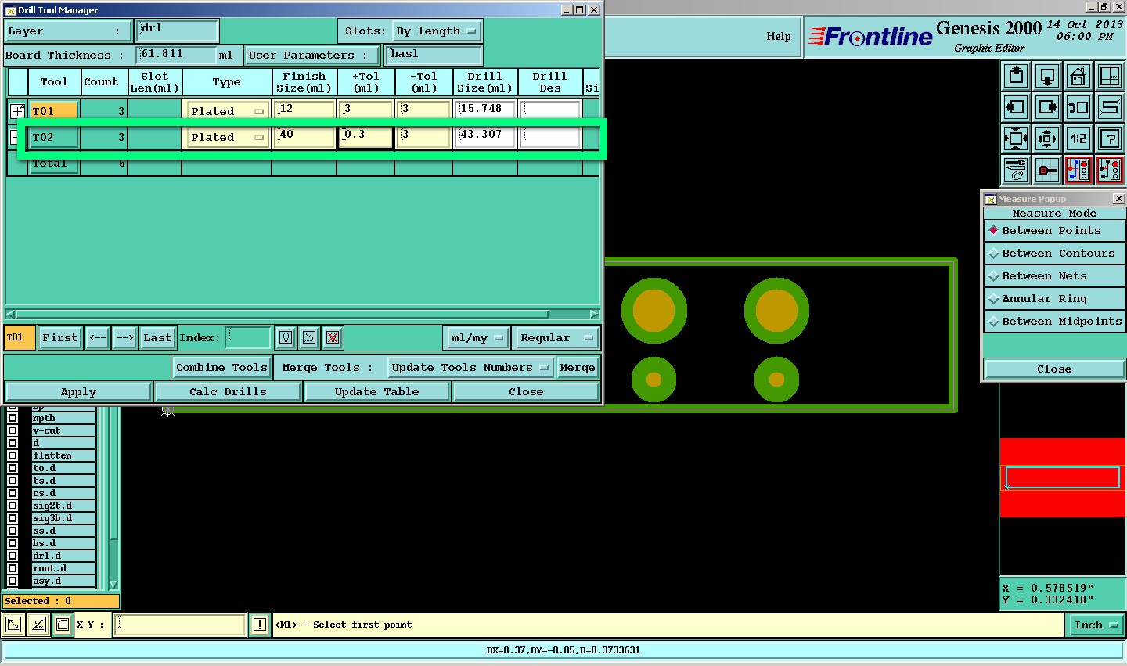The width and height of the screenshot is (1127, 666).
Task: Click the diagonal arrow icon near XY
Action: tap(13, 625)
